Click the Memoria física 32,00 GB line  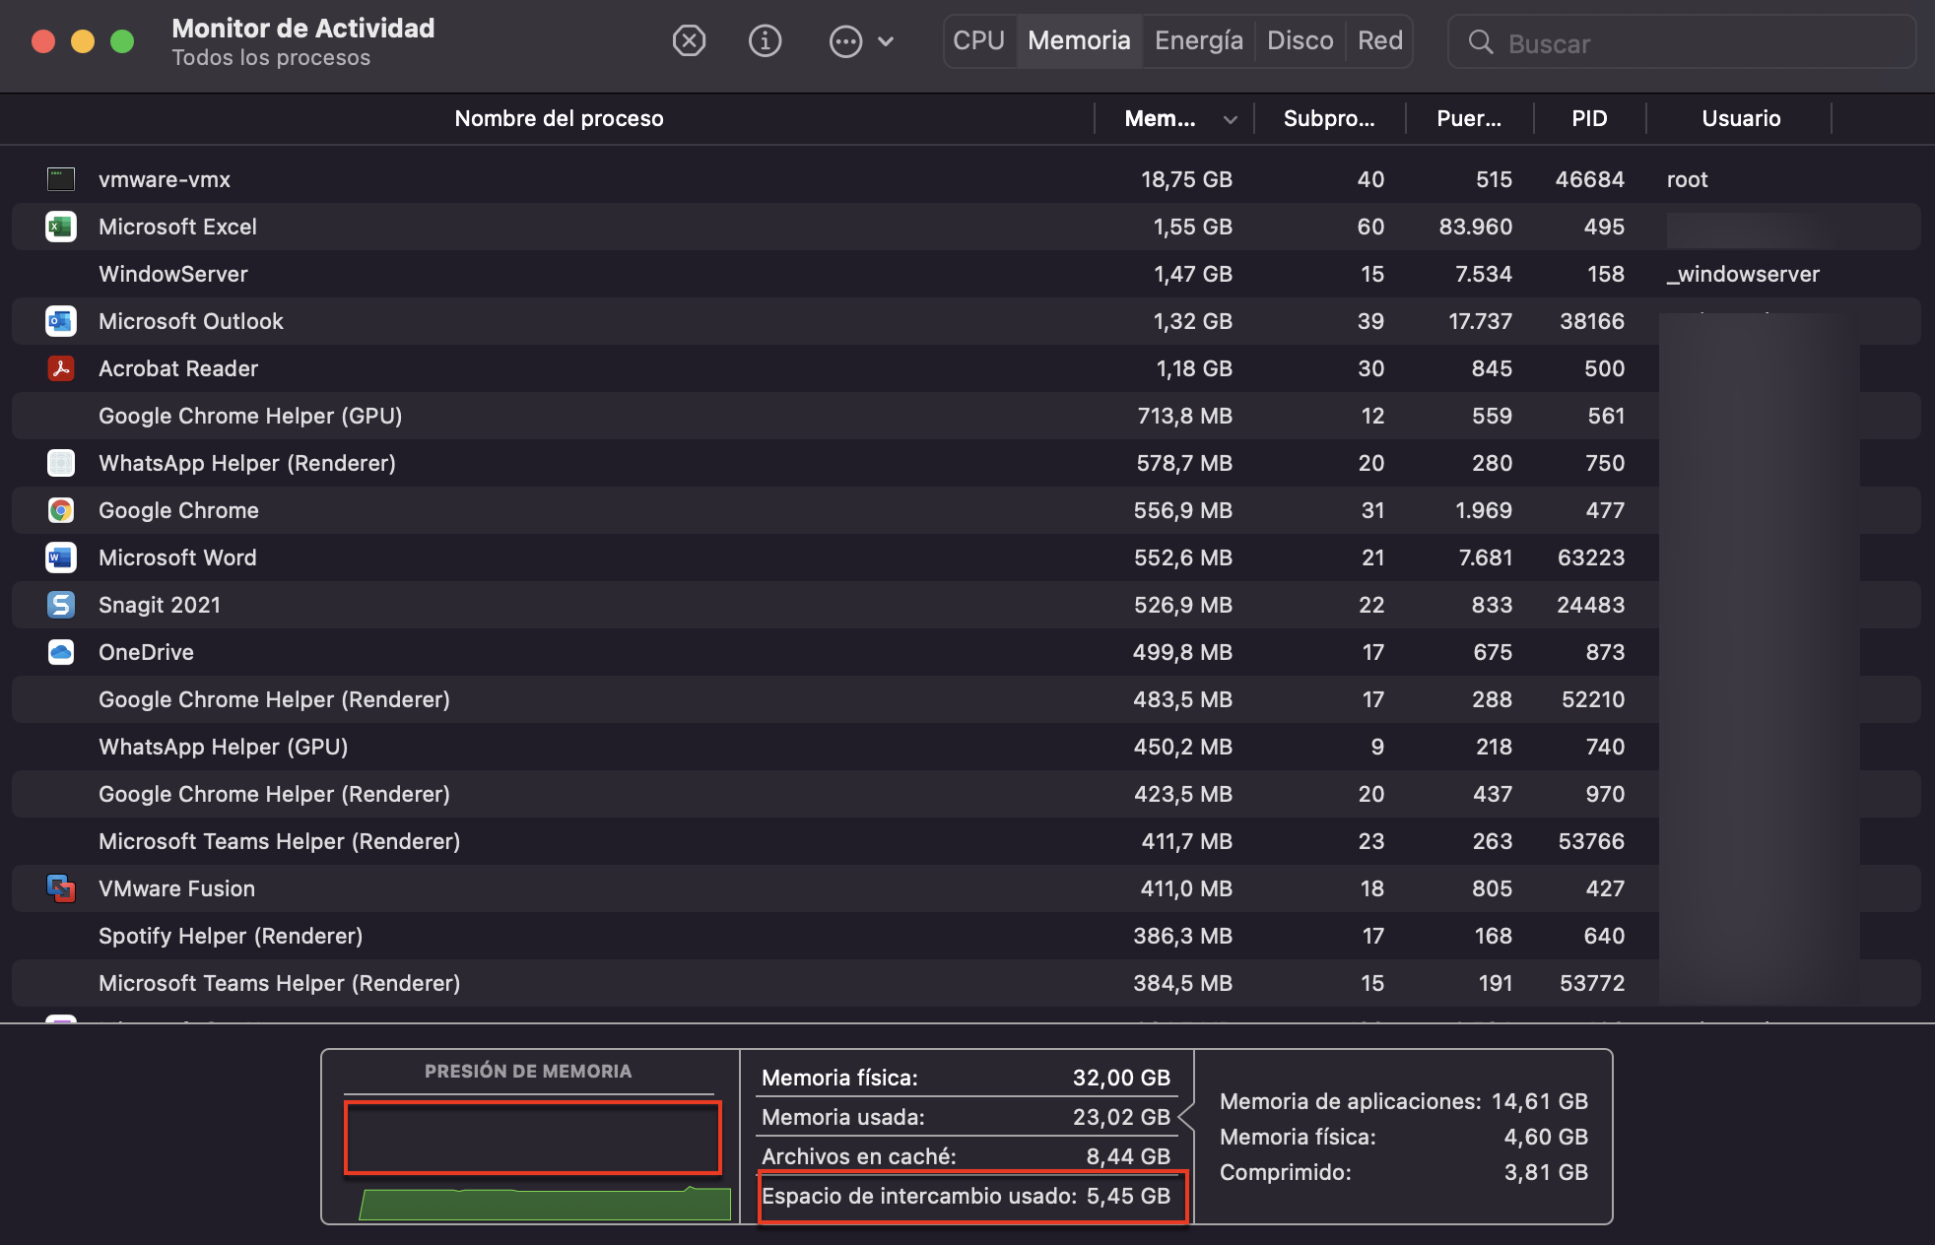tap(966, 1078)
